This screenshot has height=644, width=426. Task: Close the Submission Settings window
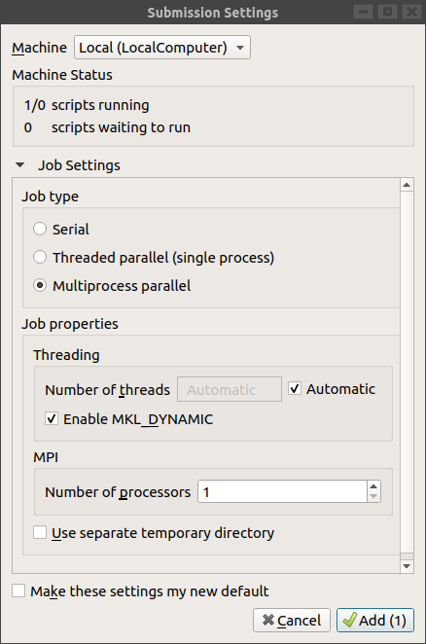(x=411, y=12)
